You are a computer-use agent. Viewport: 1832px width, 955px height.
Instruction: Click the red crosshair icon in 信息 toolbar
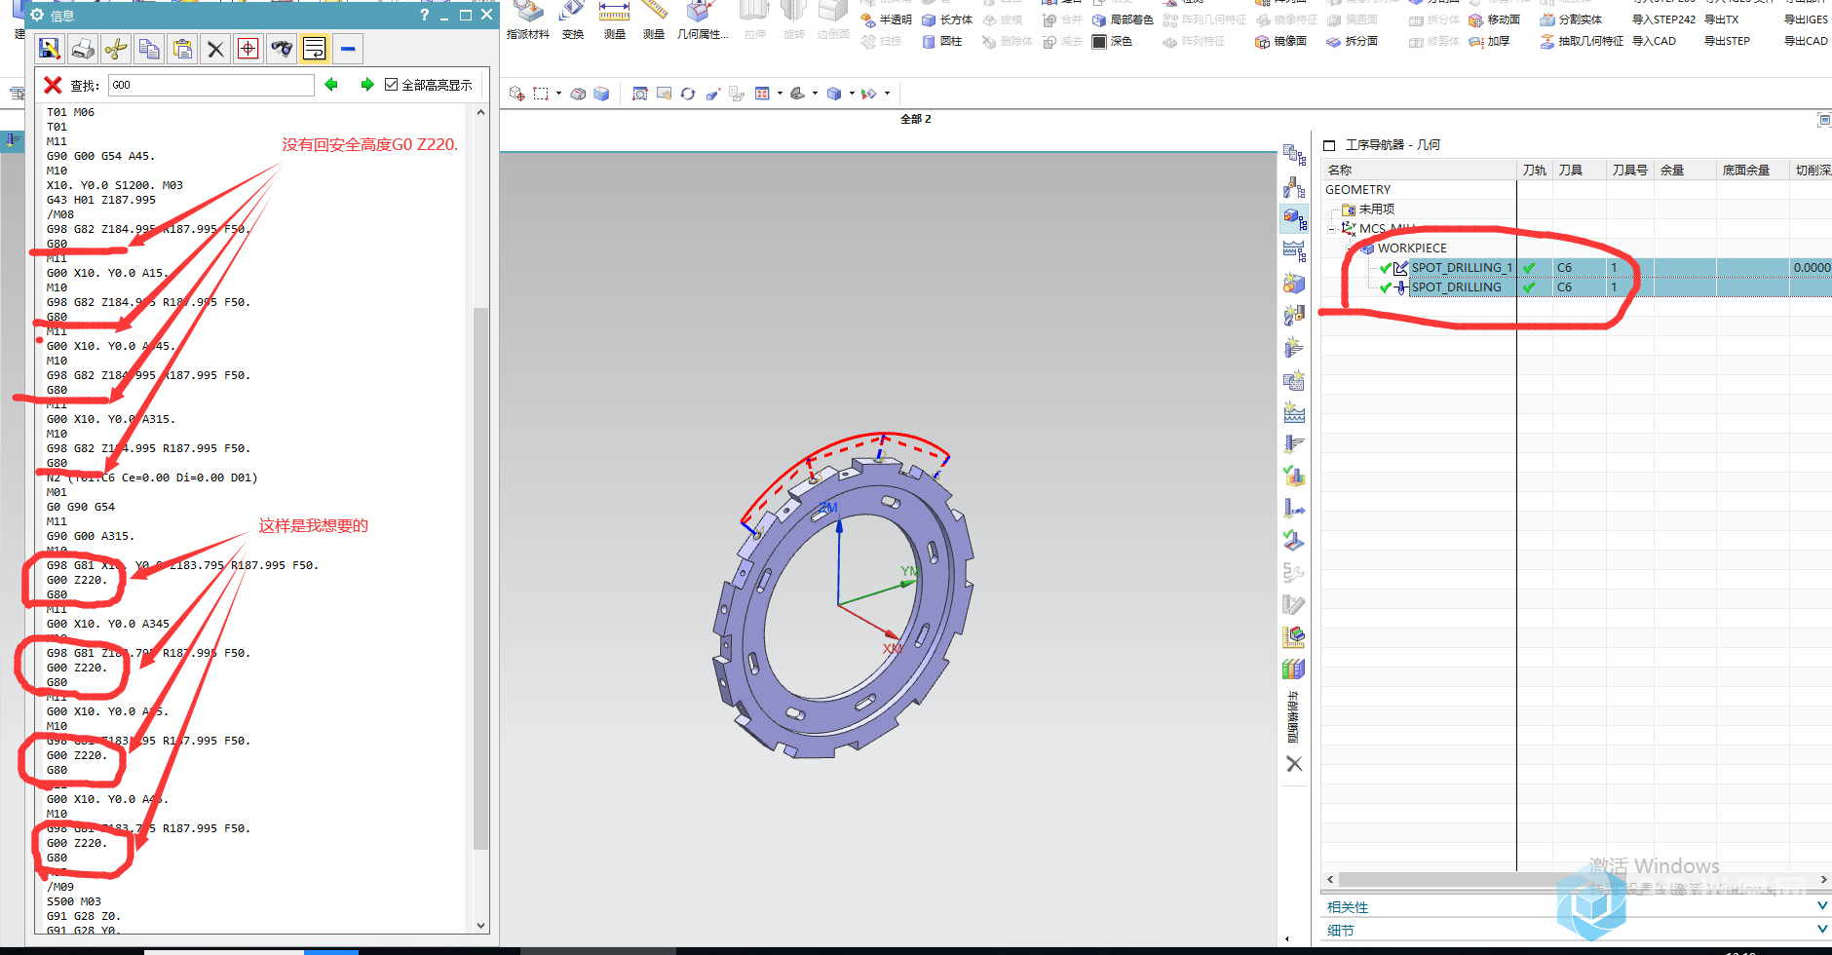(x=248, y=49)
